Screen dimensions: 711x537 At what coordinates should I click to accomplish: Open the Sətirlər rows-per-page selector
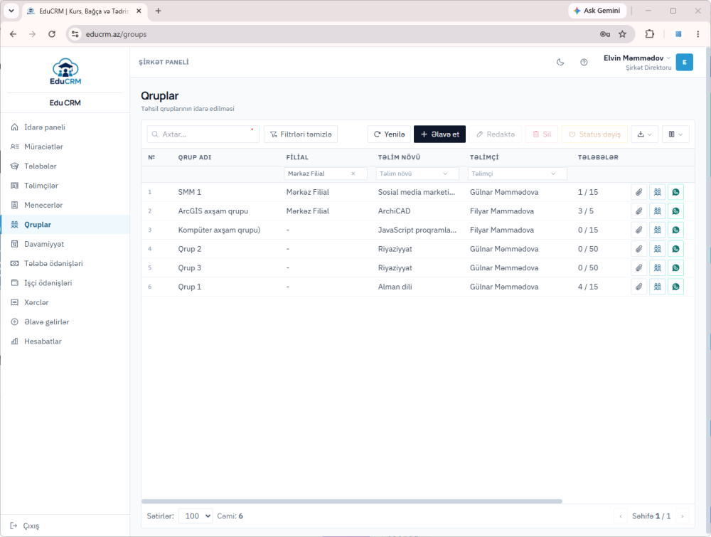pos(196,516)
